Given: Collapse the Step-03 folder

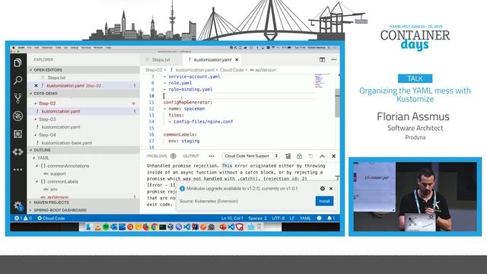Looking at the screenshot, I should click(36, 119).
